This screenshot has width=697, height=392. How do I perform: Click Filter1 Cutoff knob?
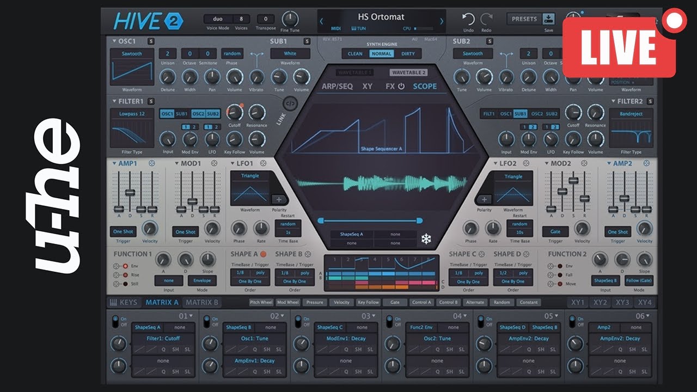(234, 112)
